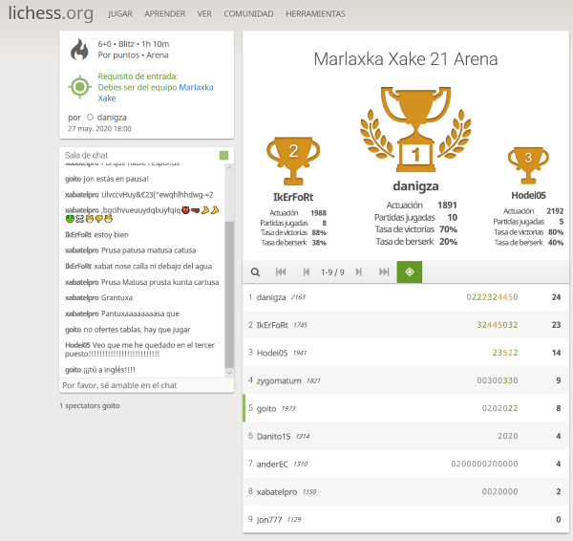Jump to last standings page
This screenshot has height=541, width=573.
[384, 272]
